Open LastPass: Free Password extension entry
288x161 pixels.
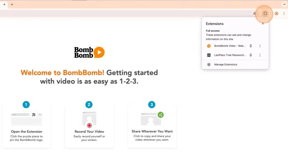click(230, 55)
